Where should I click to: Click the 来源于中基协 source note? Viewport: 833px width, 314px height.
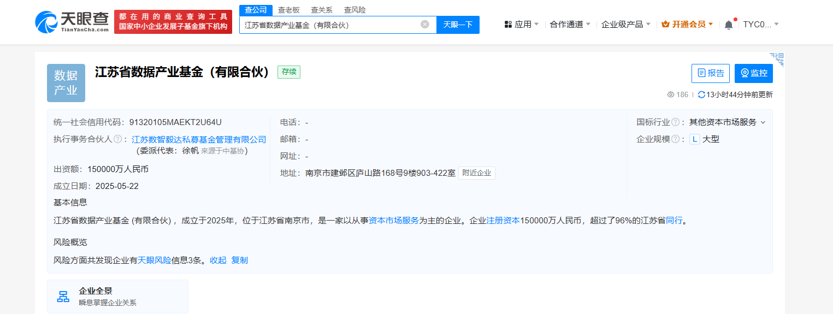point(223,151)
